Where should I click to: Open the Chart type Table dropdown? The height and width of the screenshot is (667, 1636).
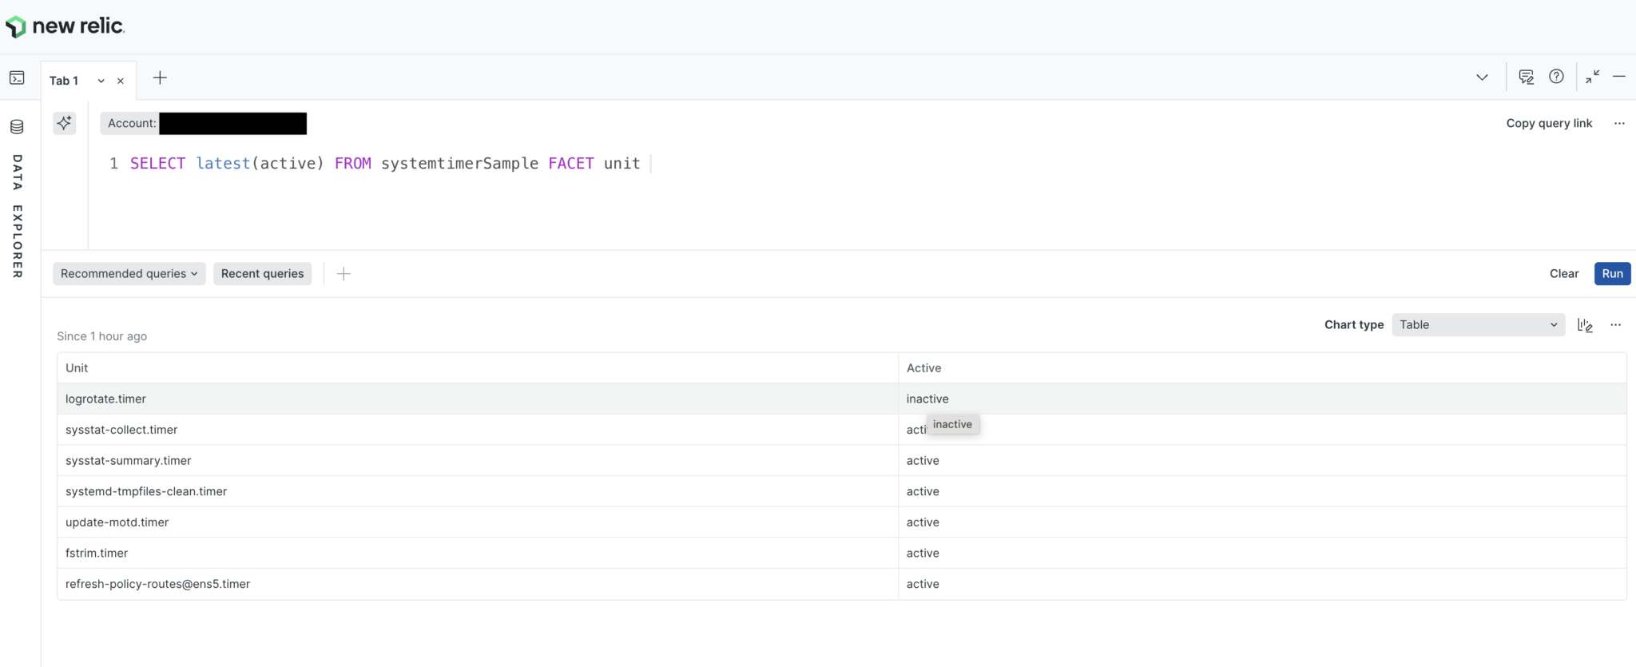pos(1478,325)
